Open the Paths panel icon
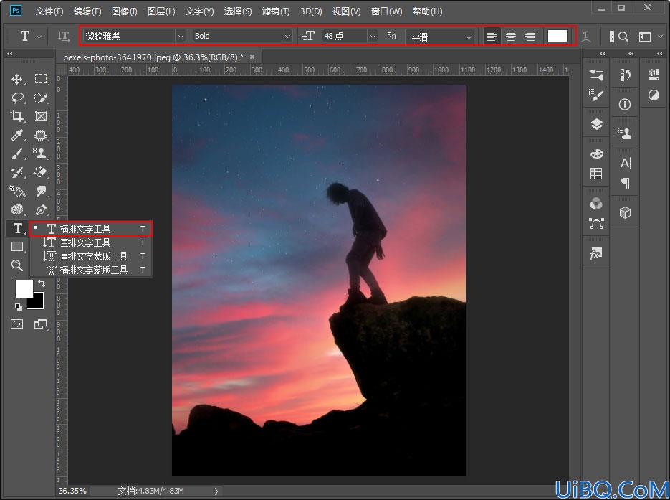 [x=596, y=224]
